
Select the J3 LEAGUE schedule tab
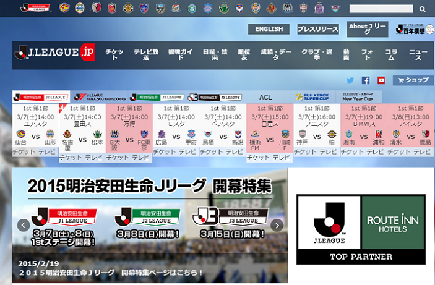coord(215,97)
